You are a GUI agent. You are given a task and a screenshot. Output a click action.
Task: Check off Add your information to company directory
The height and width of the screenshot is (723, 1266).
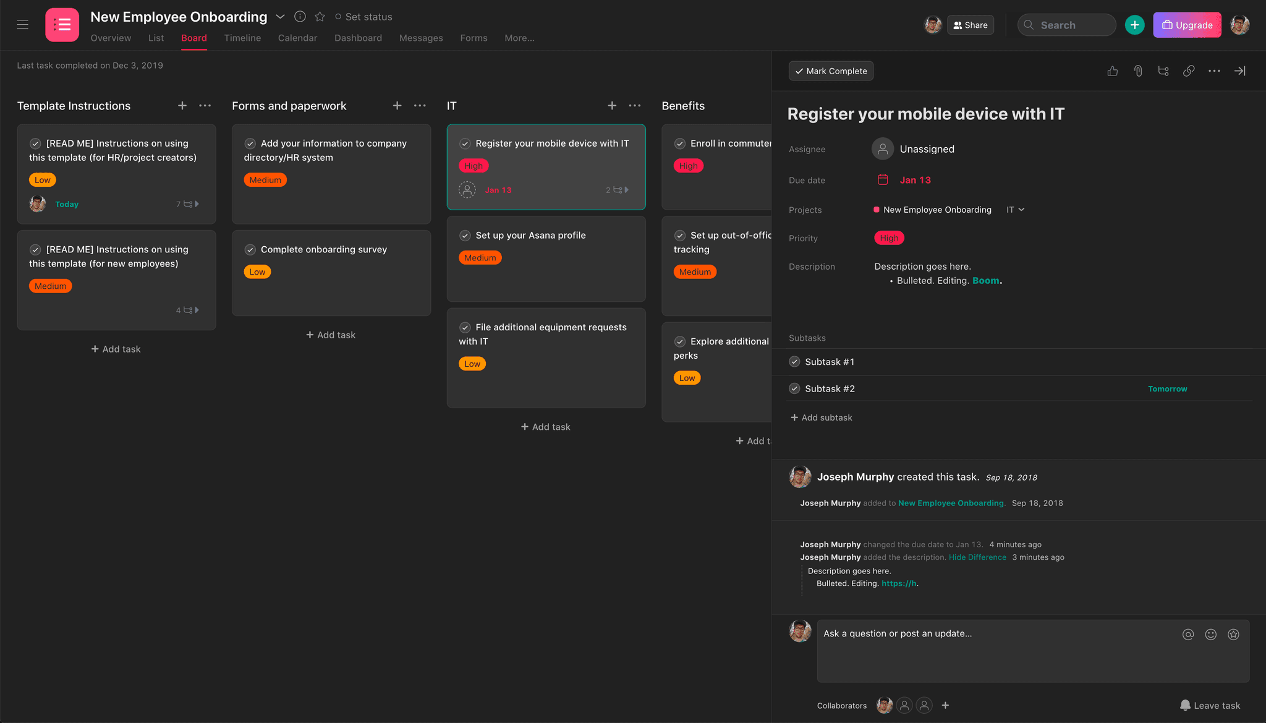point(250,143)
